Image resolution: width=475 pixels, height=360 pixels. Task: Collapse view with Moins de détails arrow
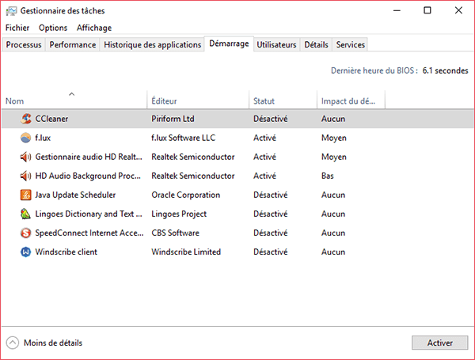pyautogui.click(x=13, y=343)
